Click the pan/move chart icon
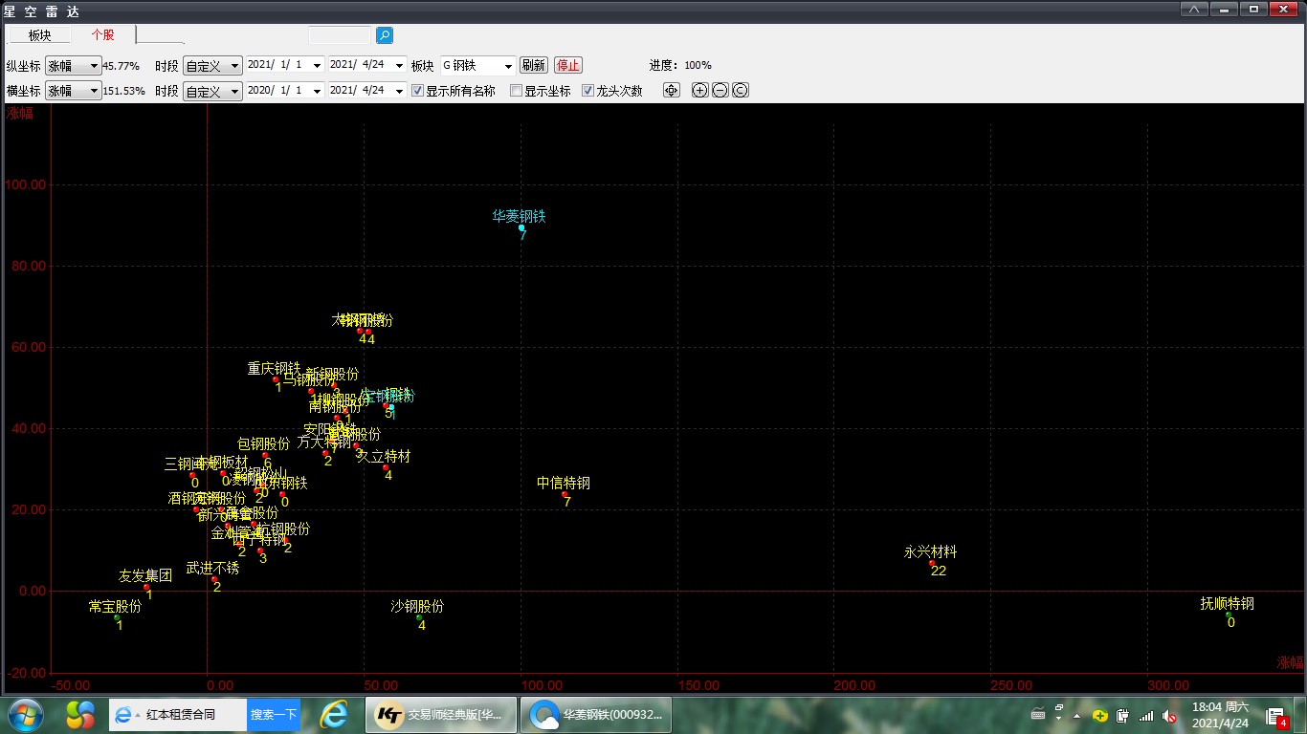Viewport: 1307px width, 734px height. click(672, 91)
